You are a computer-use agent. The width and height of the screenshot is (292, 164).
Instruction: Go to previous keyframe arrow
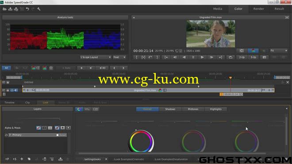(x=114, y=68)
